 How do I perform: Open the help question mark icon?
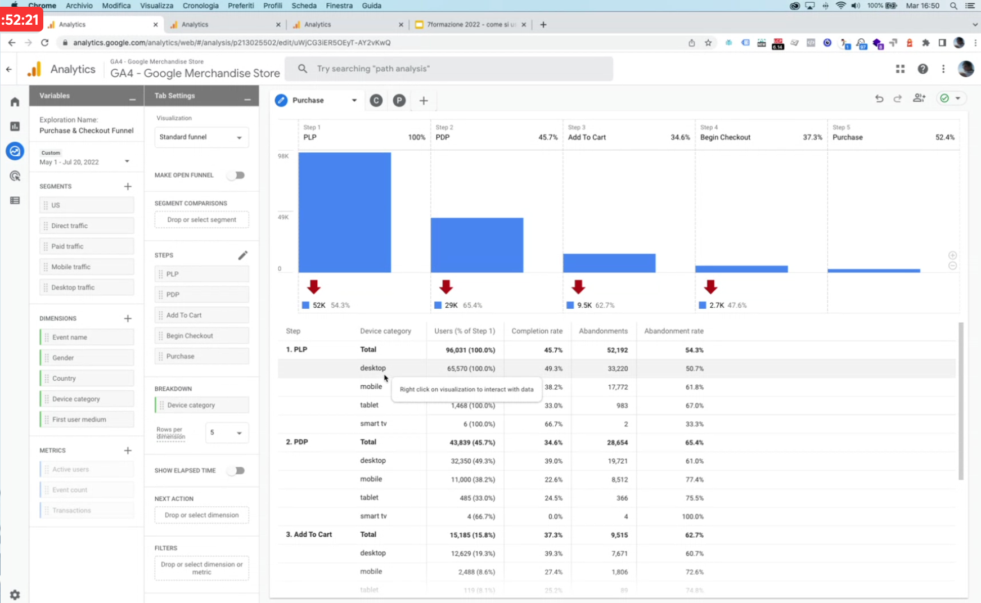point(922,69)
